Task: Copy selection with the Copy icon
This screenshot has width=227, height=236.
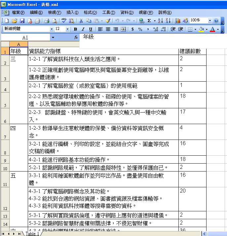Action: point(89,21)
